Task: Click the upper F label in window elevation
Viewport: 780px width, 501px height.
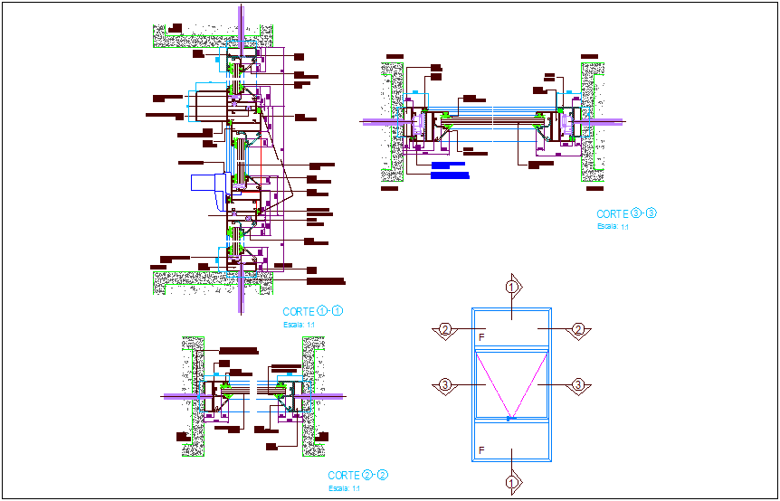Action: pos(480,336)
